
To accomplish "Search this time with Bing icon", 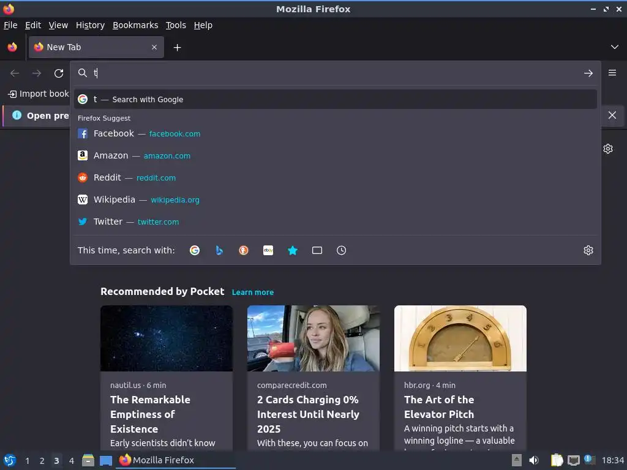I will pyautogui.click(x=219, y=250).
